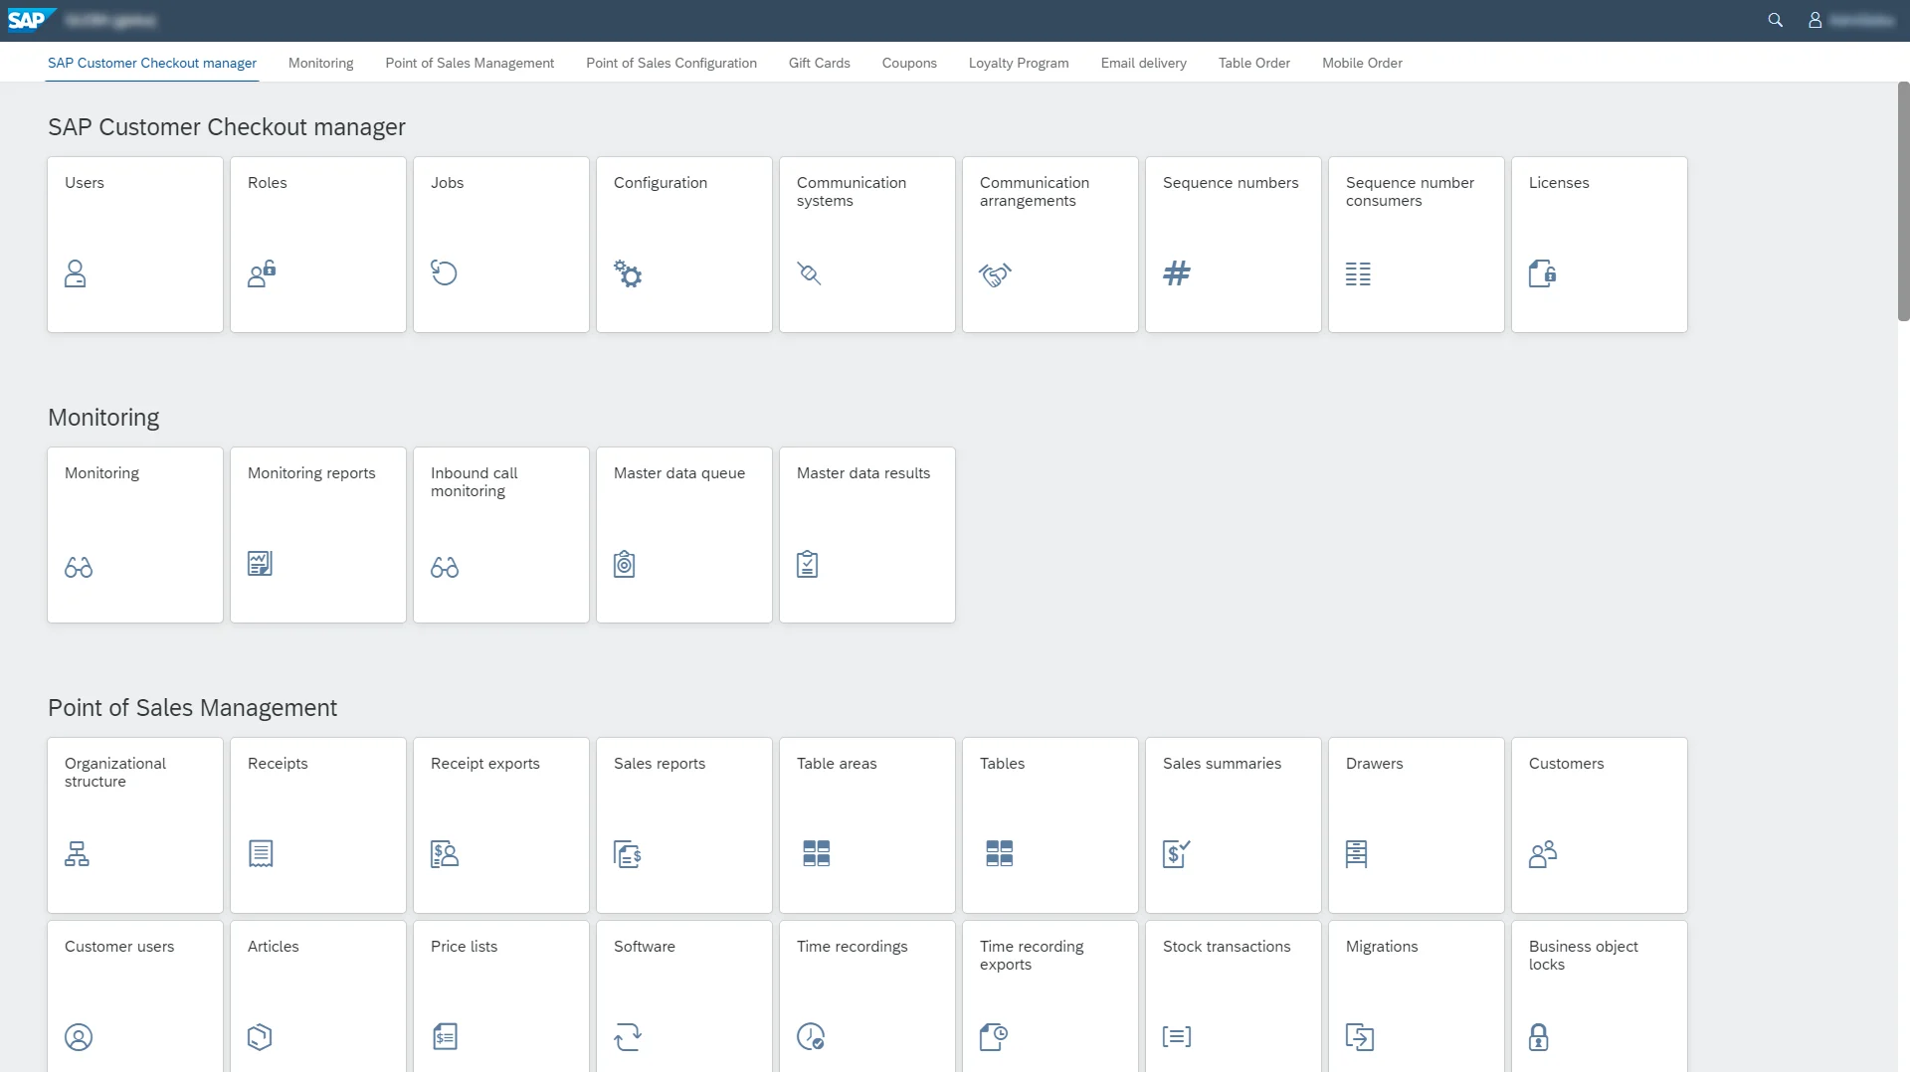Open search in the top header
This screenshot has width=1910, height=1072.
[1775, 20]
